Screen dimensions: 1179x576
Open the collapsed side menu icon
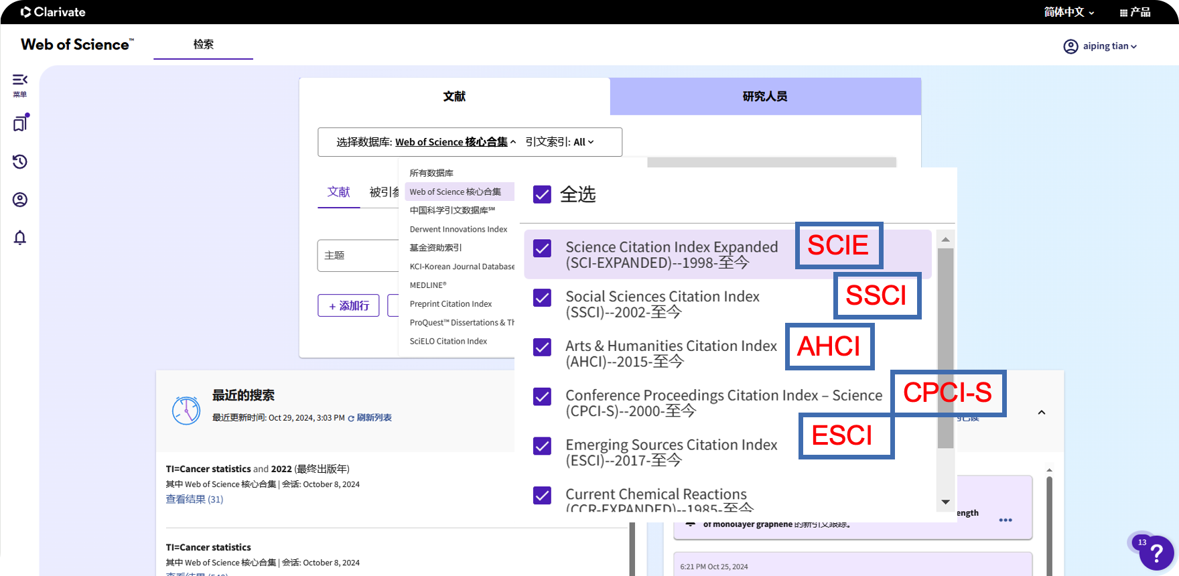pos(20,80)
